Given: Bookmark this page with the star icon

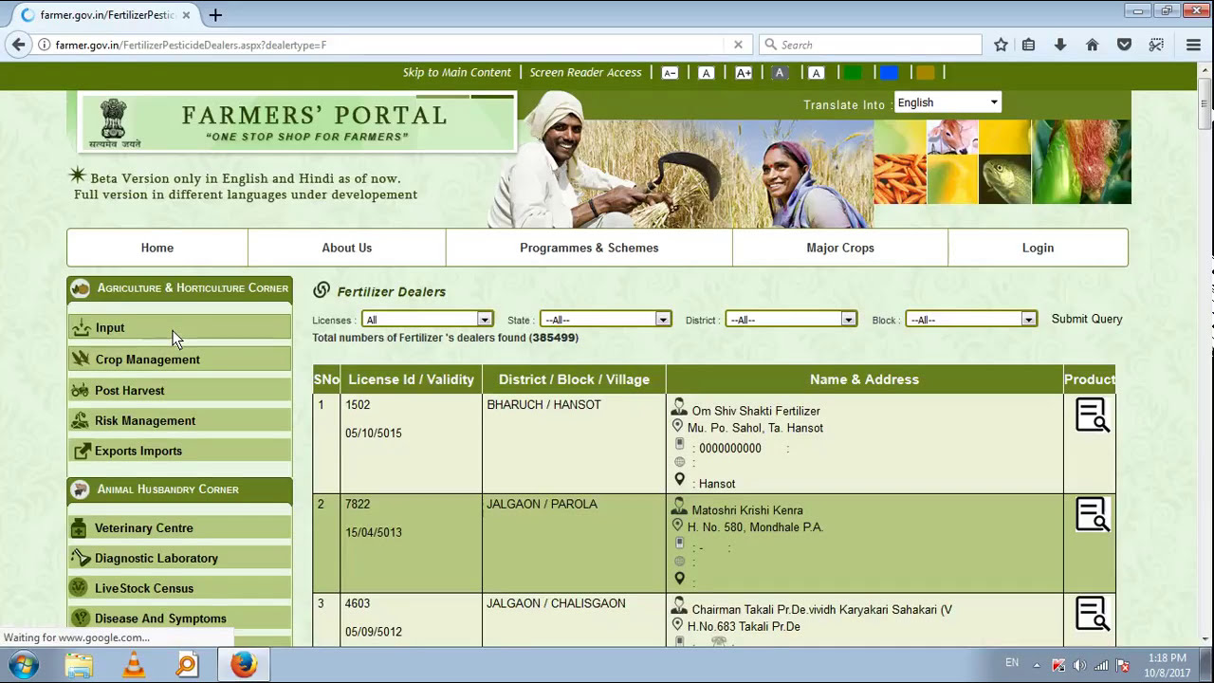Looking at the screenshot, I should coord(1001,45).
